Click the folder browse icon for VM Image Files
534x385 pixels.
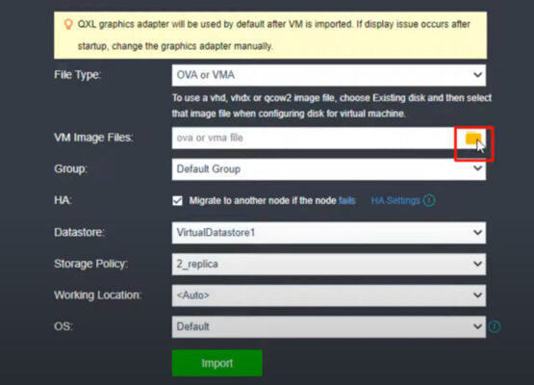tap(473, 138)
